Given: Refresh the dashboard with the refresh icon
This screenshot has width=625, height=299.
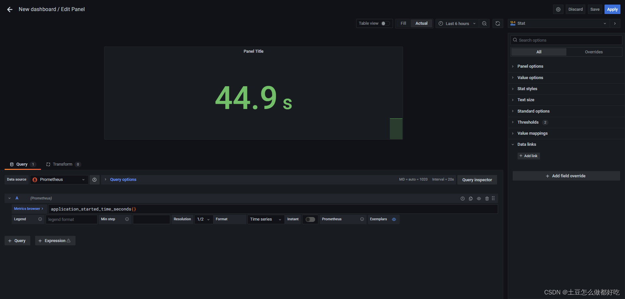Looking at the screenshot, I should click(498, 23).
